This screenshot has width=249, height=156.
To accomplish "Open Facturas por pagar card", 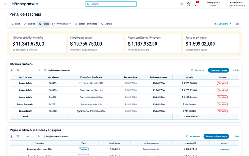I will (x=211, y=43).
